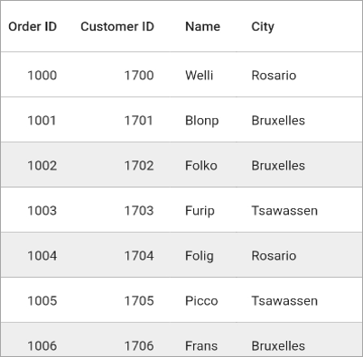Select Order ID cell 1004
The width and height of the screenshot is (363, 357).
pos(42,256)
